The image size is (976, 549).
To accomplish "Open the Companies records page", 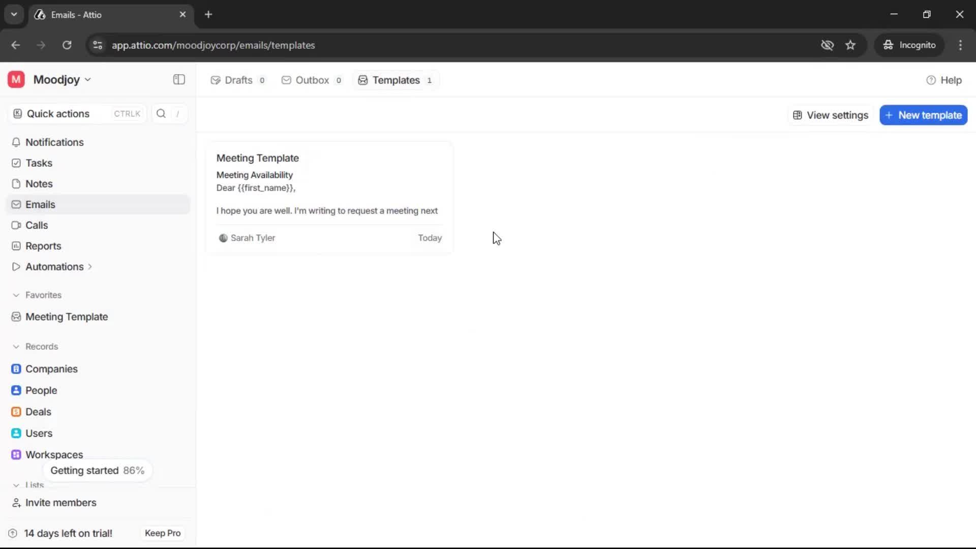I will pos(51,369).
